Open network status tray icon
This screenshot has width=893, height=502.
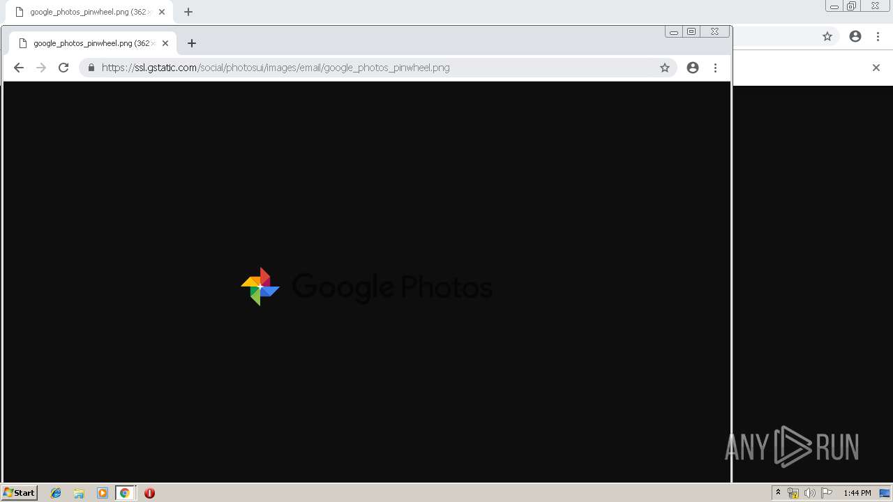point(793,493)
